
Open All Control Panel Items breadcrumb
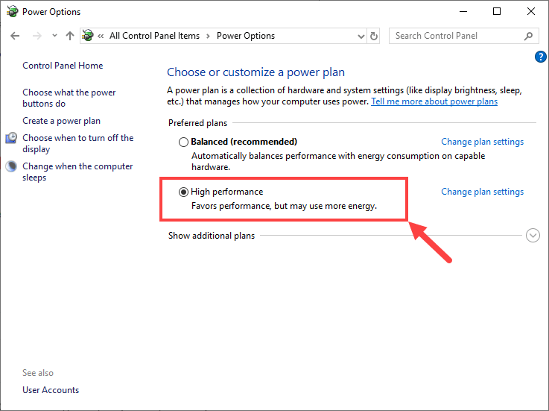[154, 36]
